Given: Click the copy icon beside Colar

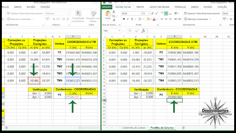Looking at the screenshot, I should (x=114, y=16).
